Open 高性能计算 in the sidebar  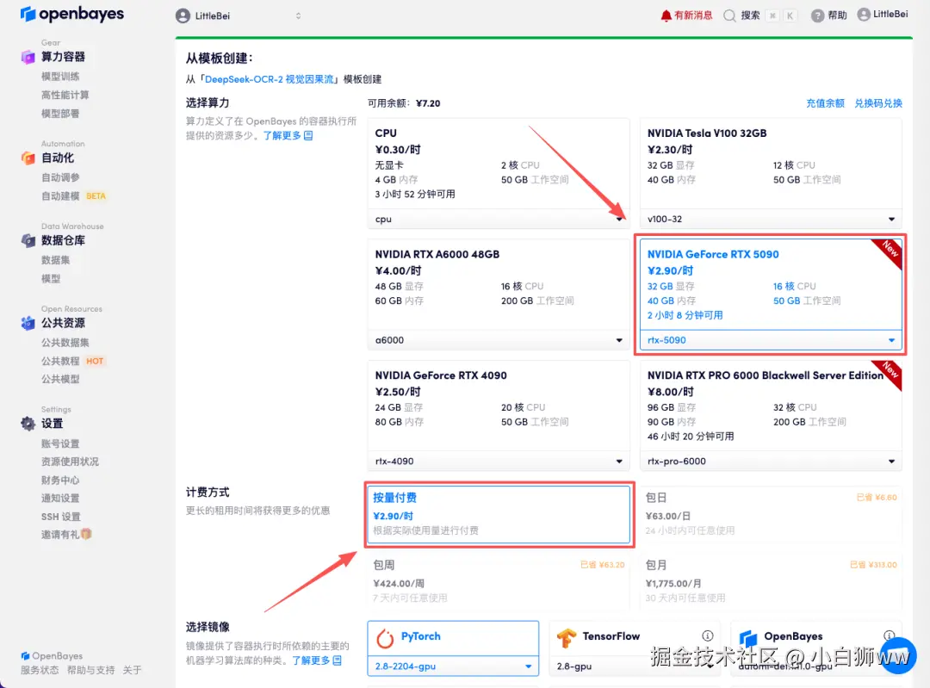click(x=65, y=95)
